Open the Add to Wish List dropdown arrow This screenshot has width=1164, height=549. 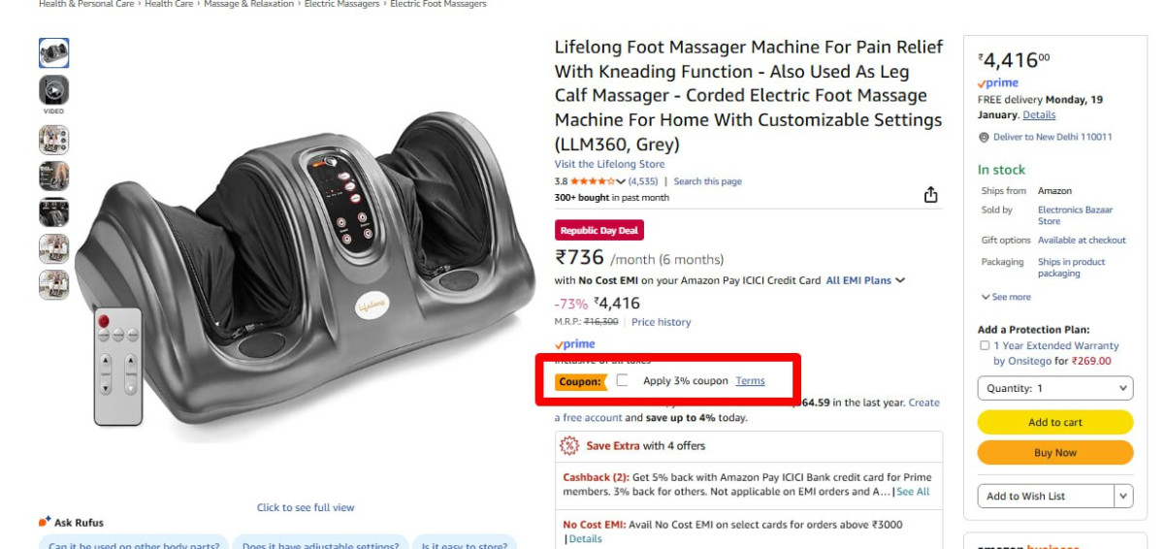pyautogui.click(x=1123, y=496)
